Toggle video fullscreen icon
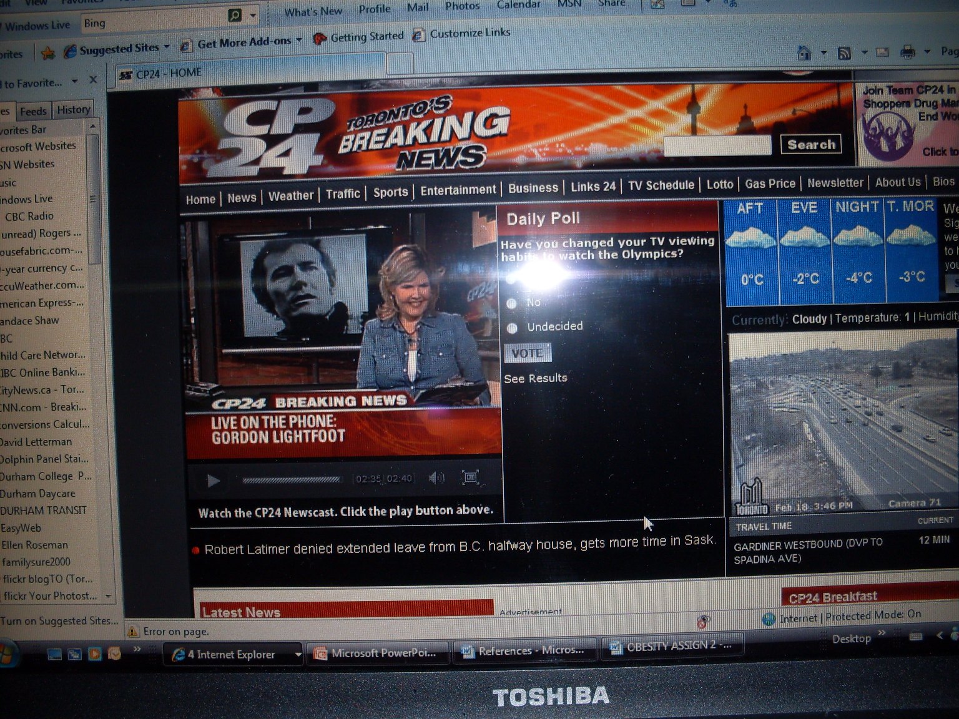The image size is (959, 719). [470, 477]
